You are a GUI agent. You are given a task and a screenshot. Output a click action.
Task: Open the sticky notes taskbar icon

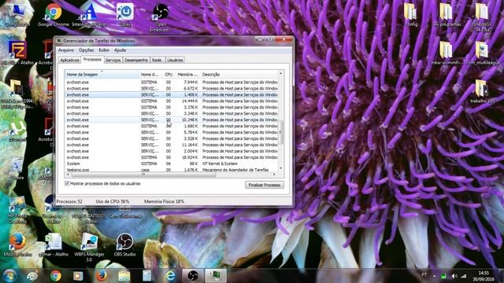point(147,276)
